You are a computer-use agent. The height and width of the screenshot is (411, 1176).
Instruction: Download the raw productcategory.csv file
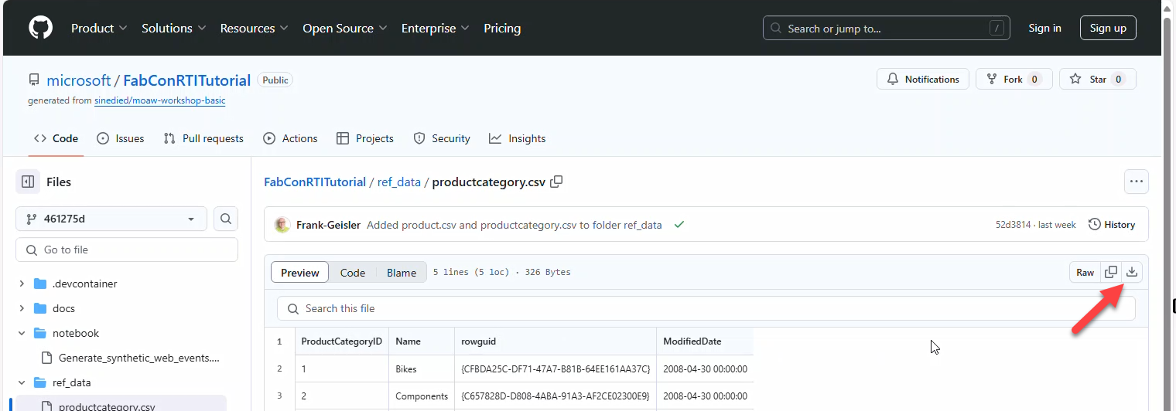[x=1132, y=272]
